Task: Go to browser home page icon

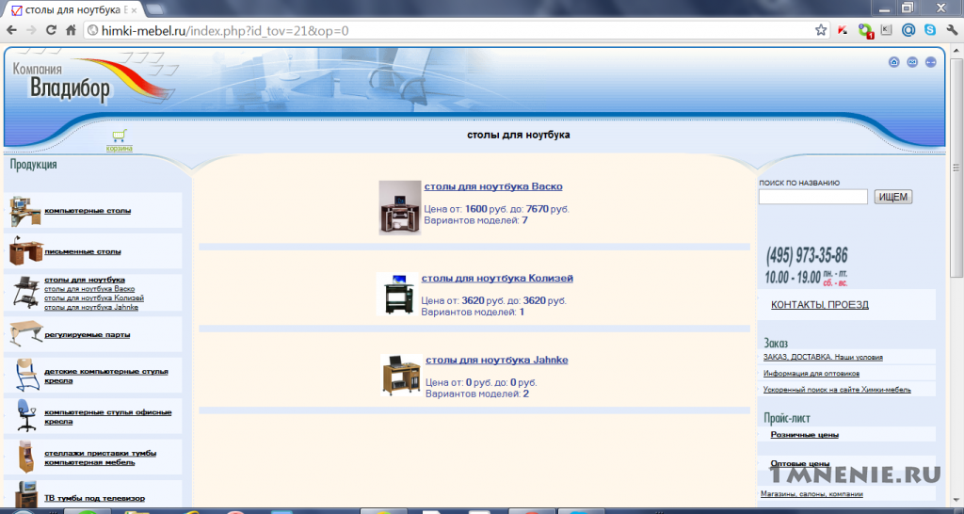Action: click(71, 30)
